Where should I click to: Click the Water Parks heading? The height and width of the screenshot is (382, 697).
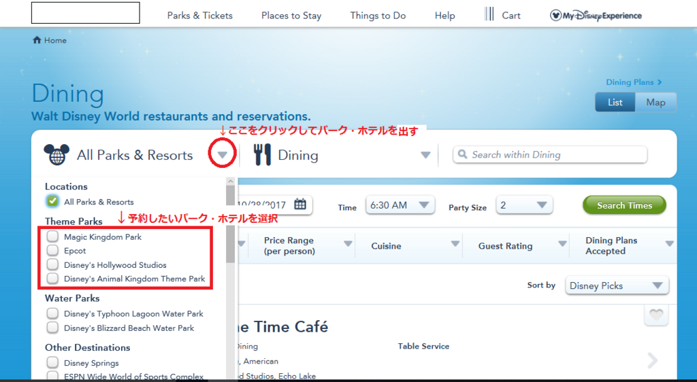[72, 298]
